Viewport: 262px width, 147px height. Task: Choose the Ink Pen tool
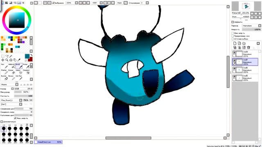click(19, 78)
